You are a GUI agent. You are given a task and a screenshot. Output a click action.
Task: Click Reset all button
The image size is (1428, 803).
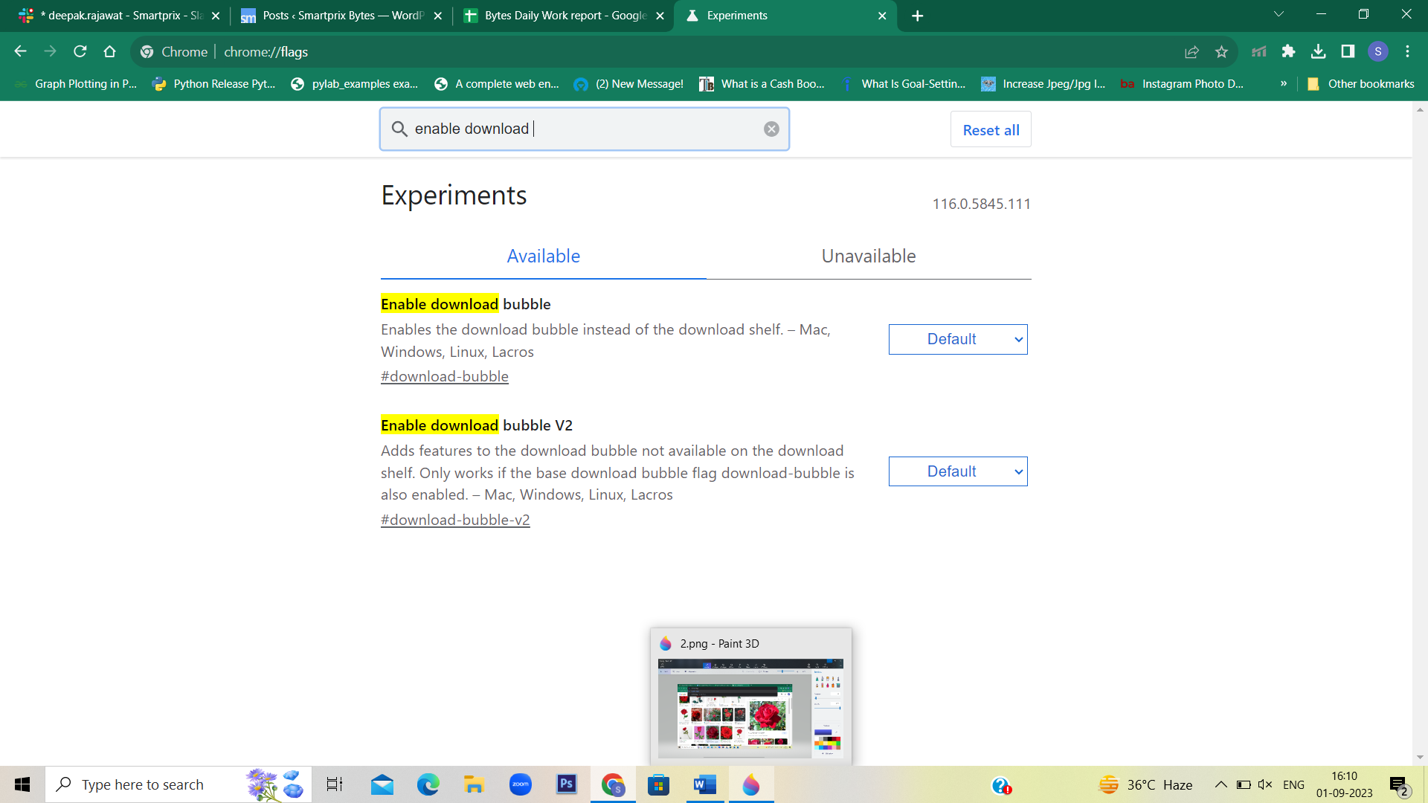click(990, 129)
